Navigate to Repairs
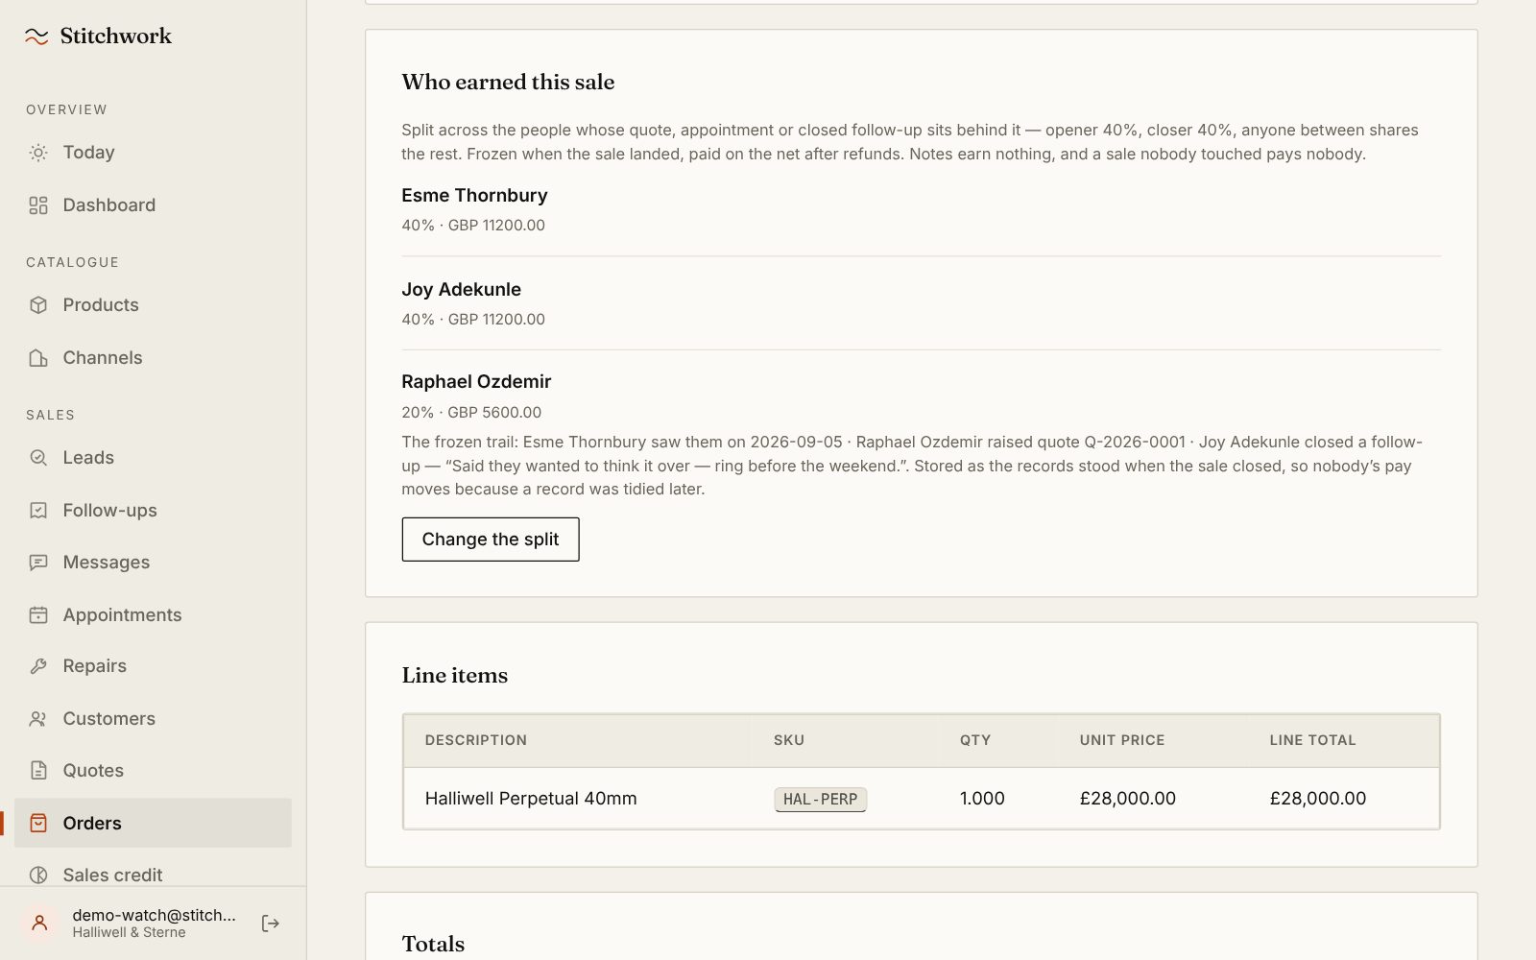1536x960 pixels. pos(153,666)
